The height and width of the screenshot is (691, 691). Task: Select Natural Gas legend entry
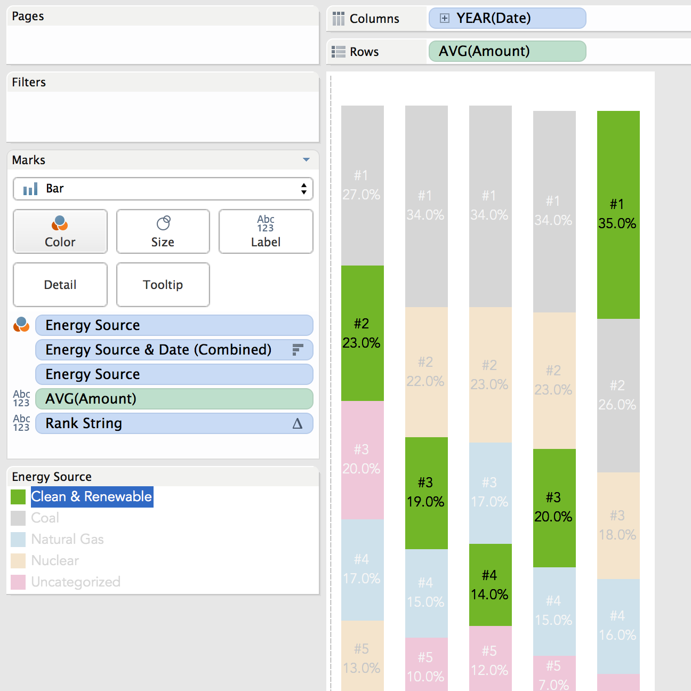(x=67, y=540)
